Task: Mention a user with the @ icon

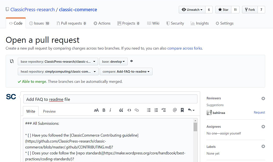Action: point(175,110)
